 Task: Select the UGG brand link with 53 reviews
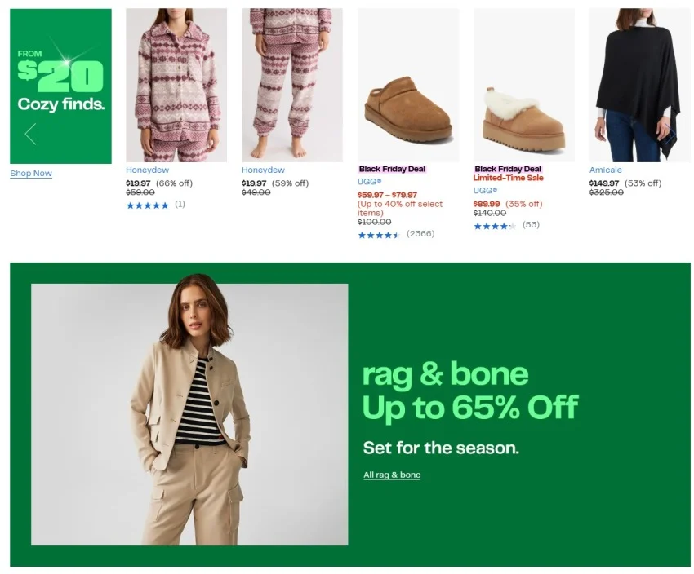(485, 191)
